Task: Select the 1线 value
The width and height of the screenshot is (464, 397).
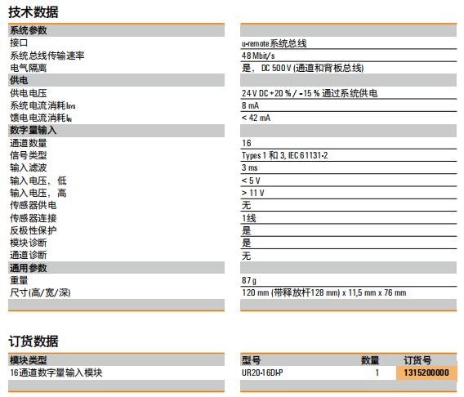Action: coord(249,218)
